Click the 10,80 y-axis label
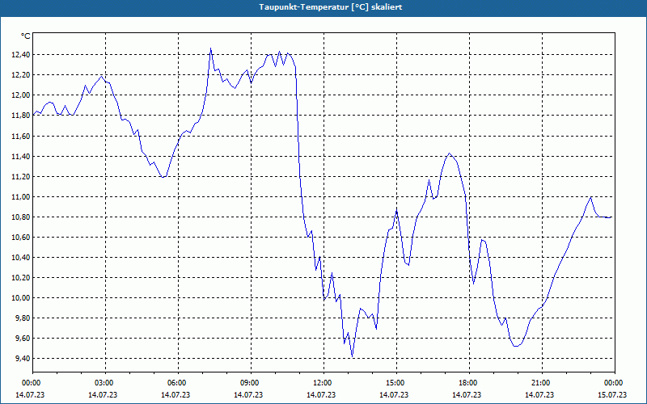This screenshot has height=404, width=647. [x=22, y=217]
